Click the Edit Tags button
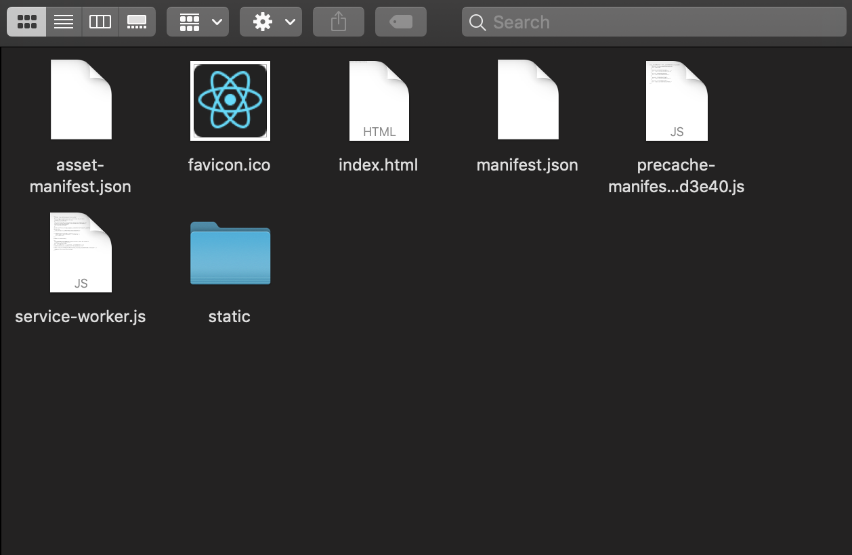 point(401,22)
